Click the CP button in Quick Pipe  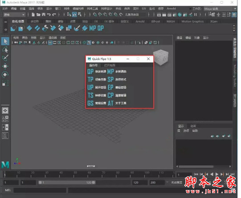pyautogui.click(x=110, y=95)
